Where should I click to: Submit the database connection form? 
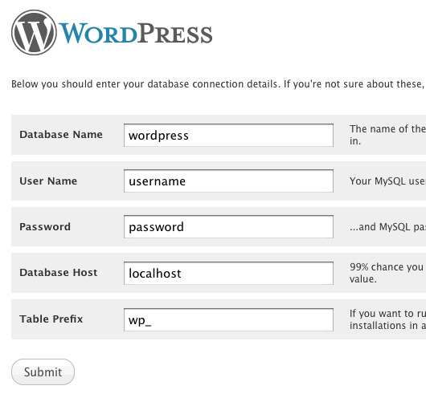pos(43,372)
